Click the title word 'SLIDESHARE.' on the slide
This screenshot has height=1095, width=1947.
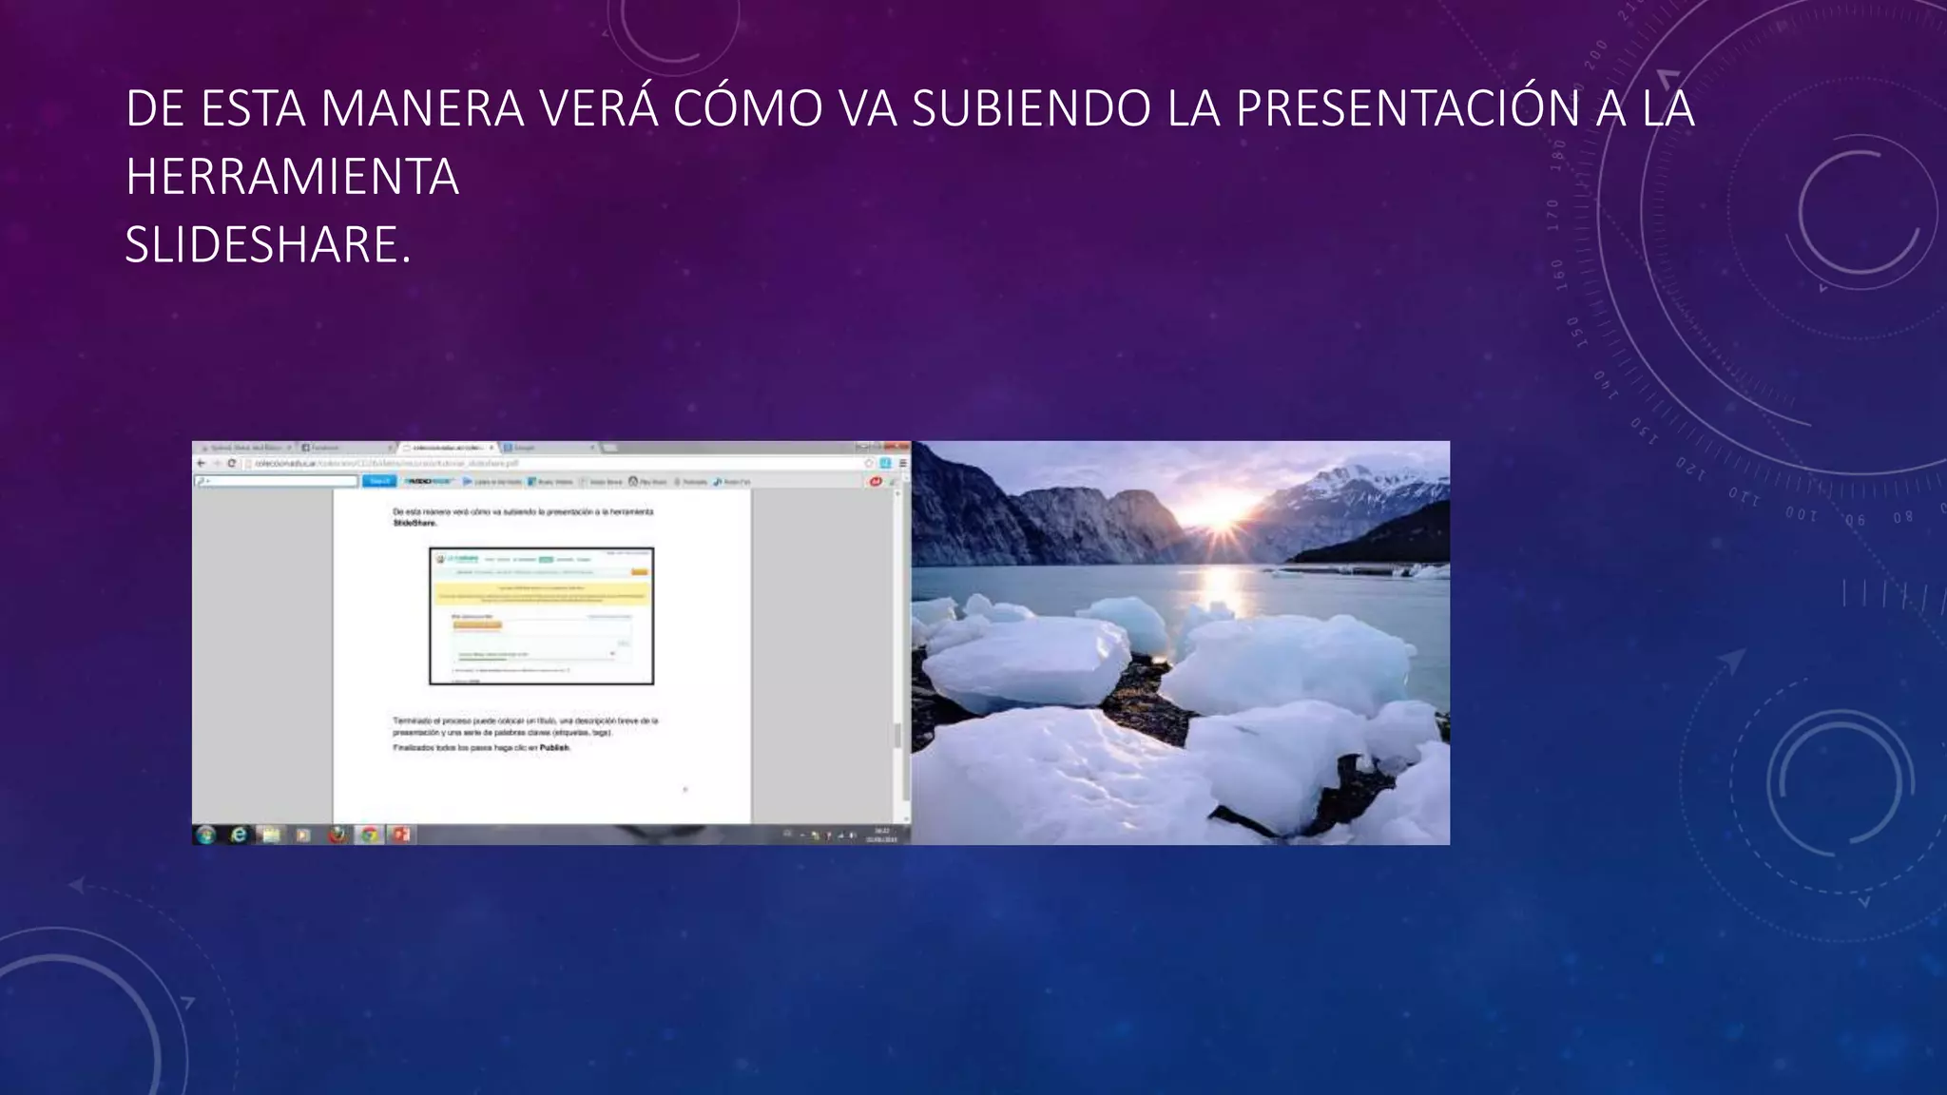click(268, 244)
